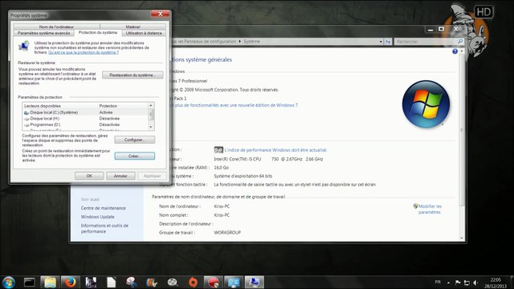Open the Windows Start menu orb

pyautogui.click(x=9, y=282)
